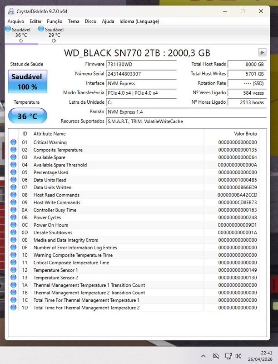Viewport: 278px width, 364px height.
Task: Click the status icon for Host Write Commands
Action: (x=14, y=202)
